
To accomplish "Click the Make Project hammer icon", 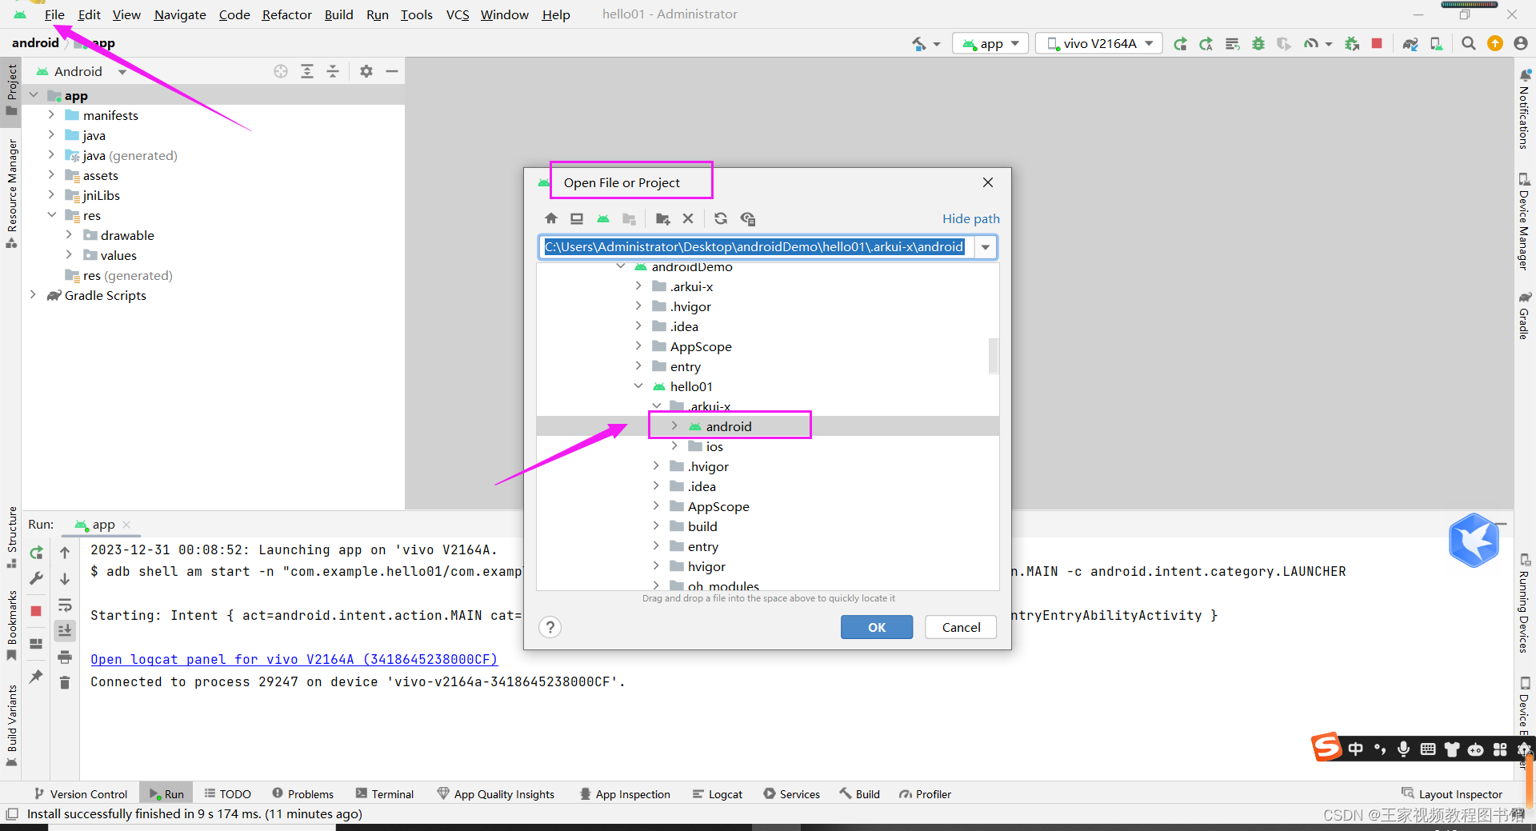I will [x=918, y=43].
